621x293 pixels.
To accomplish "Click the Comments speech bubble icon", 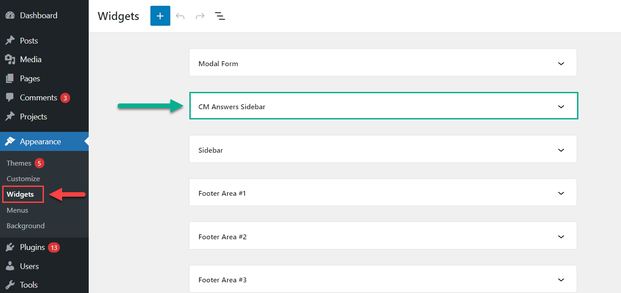I will [x=10, y=98].
